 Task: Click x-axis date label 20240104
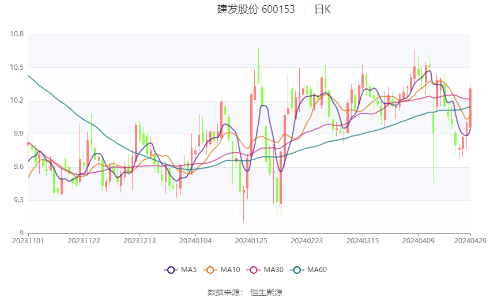[x=195, y=241]
